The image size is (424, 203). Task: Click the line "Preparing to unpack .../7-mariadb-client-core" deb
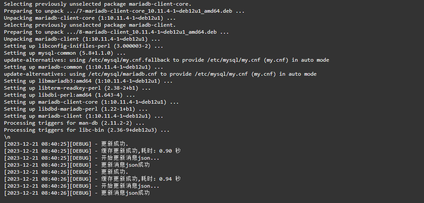[124, 11]
